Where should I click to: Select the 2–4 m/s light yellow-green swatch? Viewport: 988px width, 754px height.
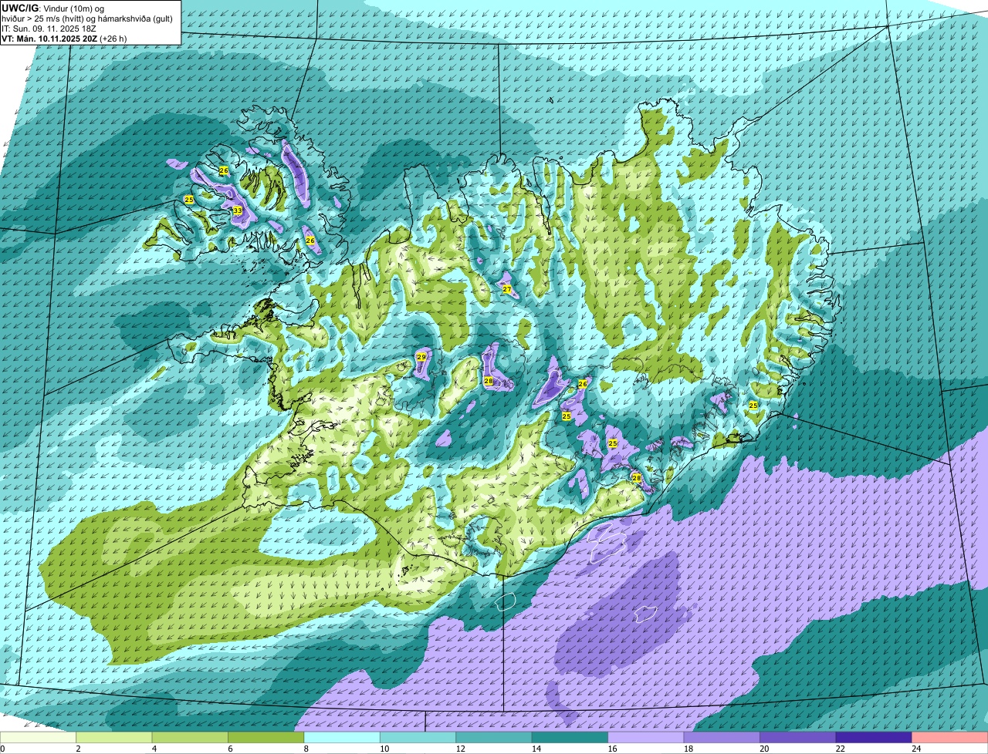coord(114,737)
